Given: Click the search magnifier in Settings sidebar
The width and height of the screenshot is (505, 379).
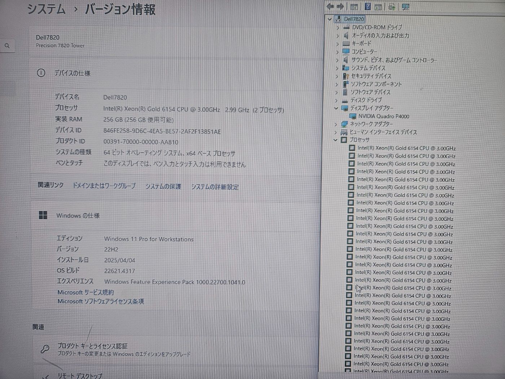Looking at the screenshot, I should click(x=7, y=46).
